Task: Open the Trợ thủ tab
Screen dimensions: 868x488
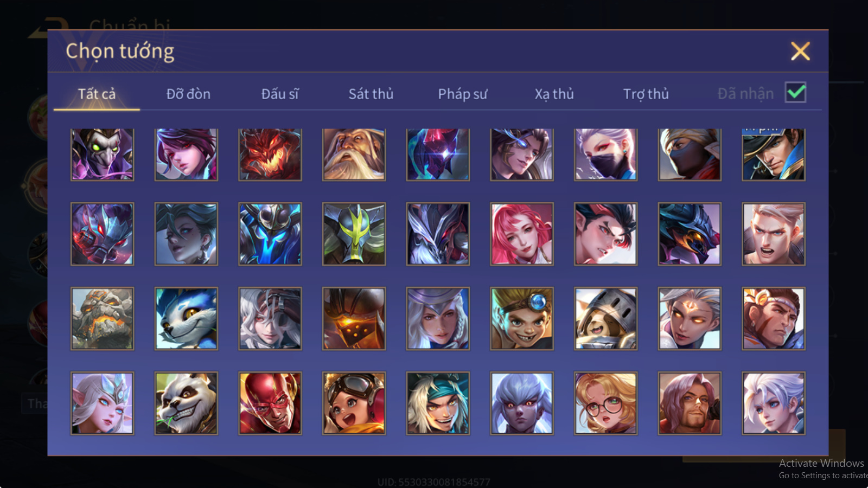Action: 646,94
